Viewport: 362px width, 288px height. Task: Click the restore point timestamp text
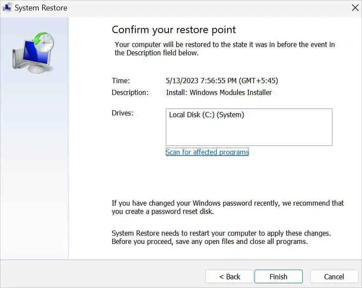(x=222, y=81)
